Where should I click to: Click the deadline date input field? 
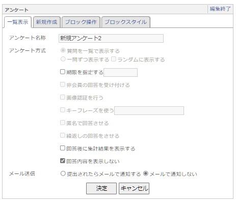[x=120, y=73]
